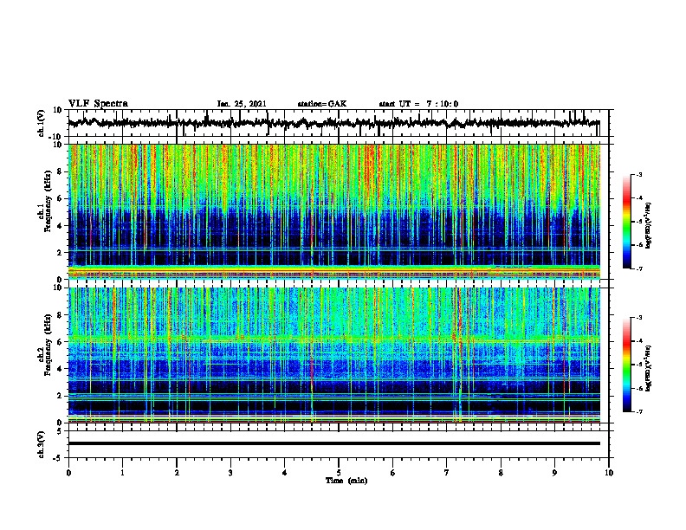Click the "-7" value on ch.1 color bar
The height and width of the screenshot is (530, 686).
pyautogui.click(x=638, y=268)
